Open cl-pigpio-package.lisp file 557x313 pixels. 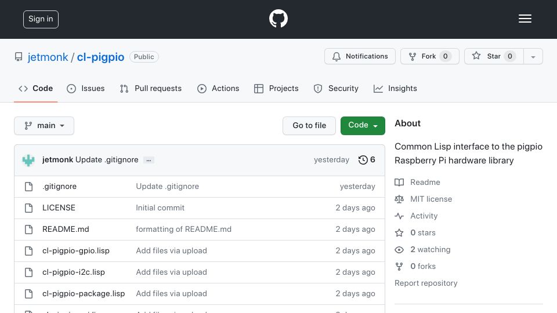pyautogui.click(x=84, y=294)
